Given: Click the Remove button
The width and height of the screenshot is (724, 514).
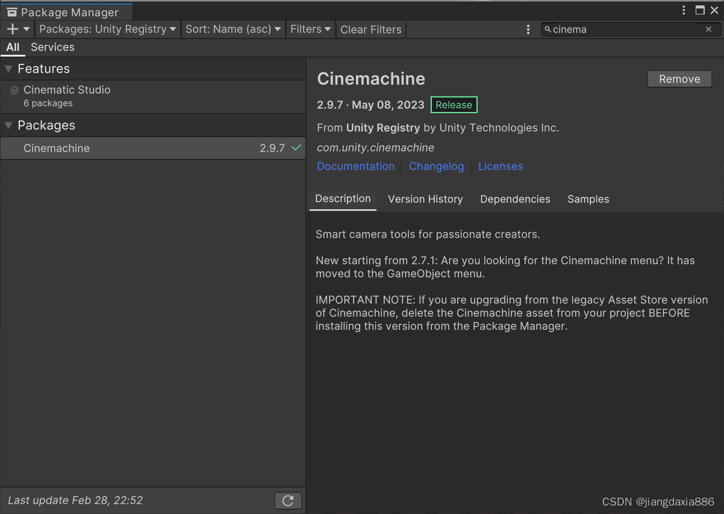Looking at the screenshot, I should (x=679, y=79).
